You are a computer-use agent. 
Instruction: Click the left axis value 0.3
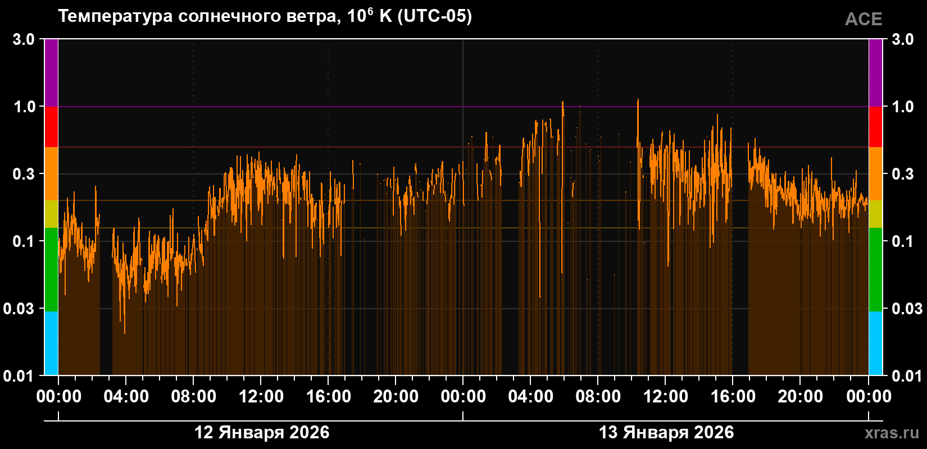click(24, 174)
